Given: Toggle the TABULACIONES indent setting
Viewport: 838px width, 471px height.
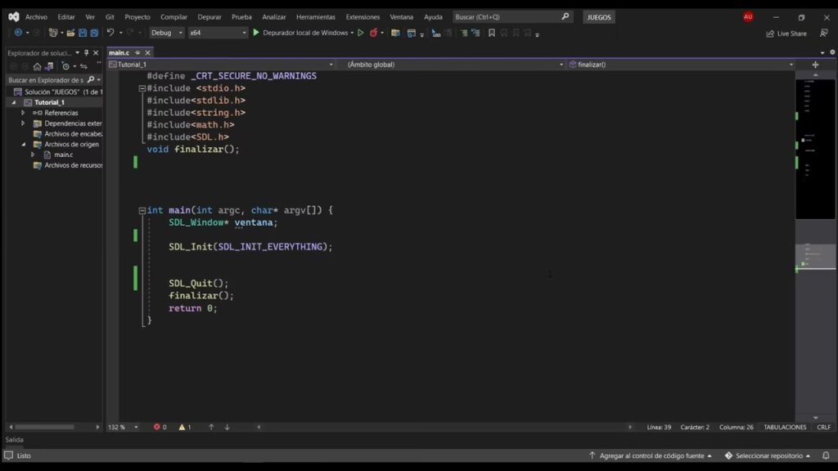Looking at the screenshot, I should [785, 427].
